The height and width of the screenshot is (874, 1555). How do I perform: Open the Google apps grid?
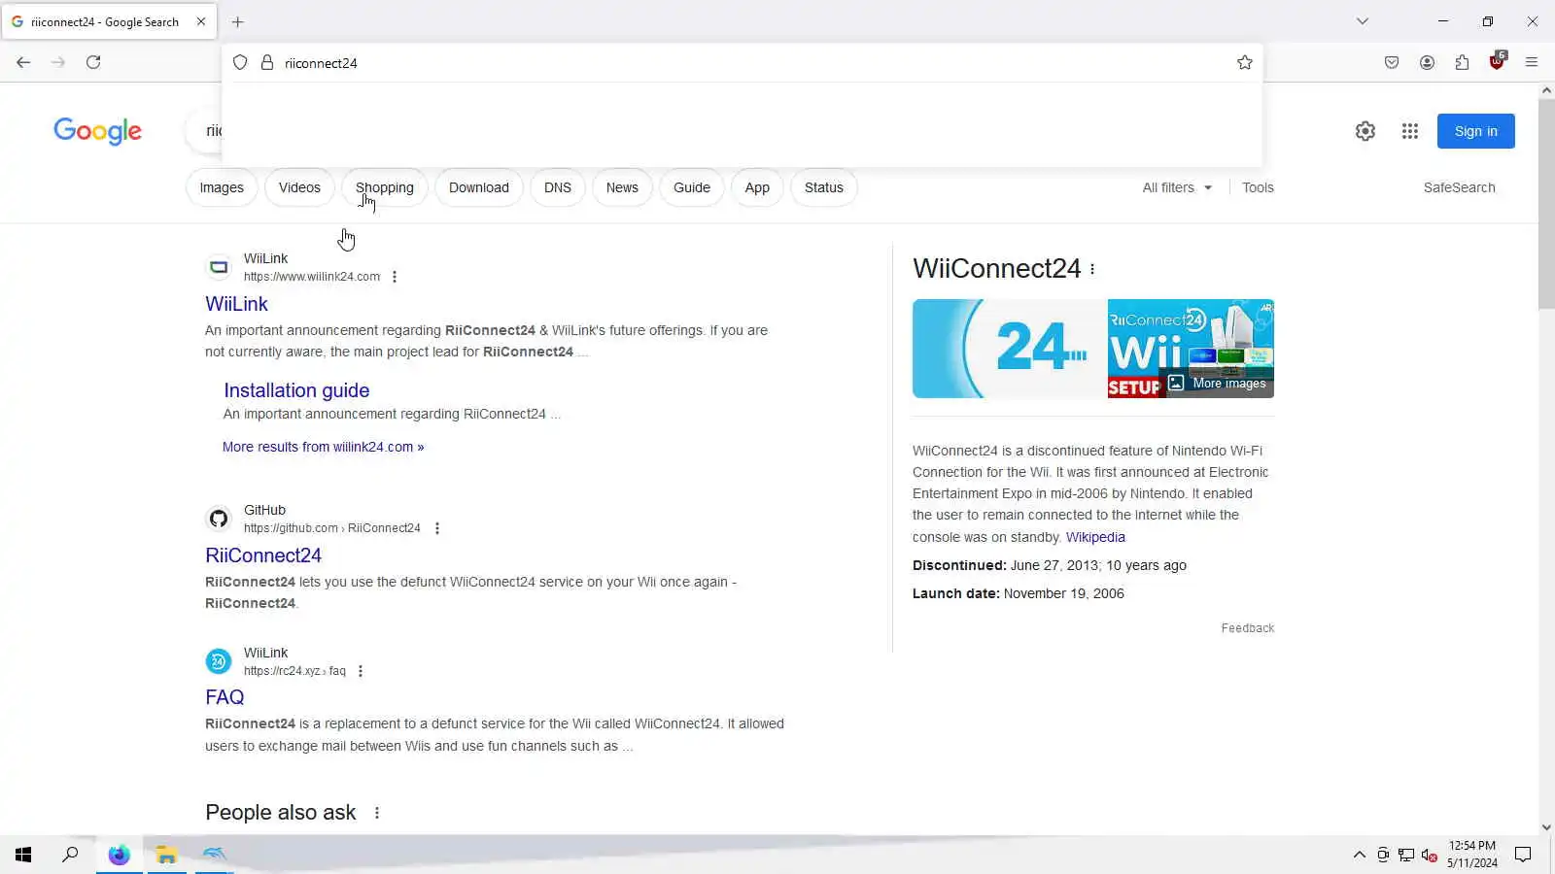(x=1410, y=131)
